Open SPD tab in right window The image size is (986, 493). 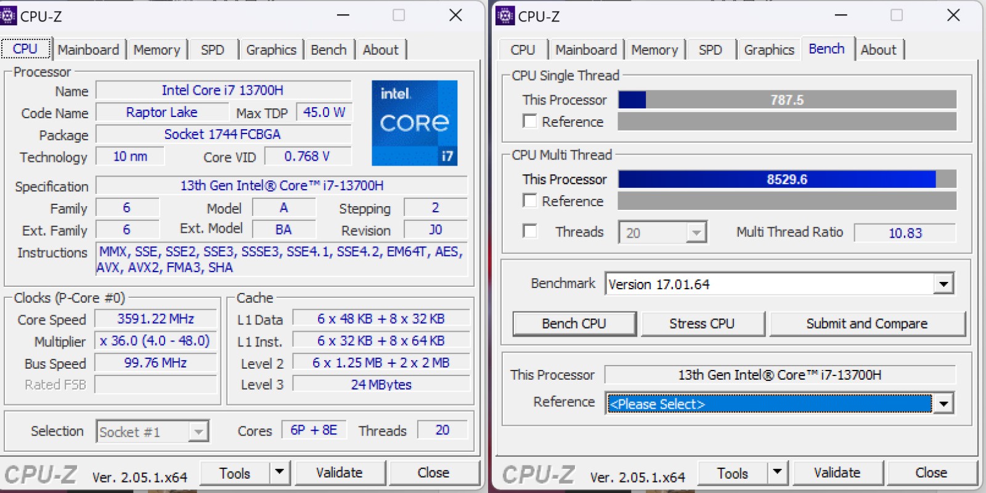711,50
